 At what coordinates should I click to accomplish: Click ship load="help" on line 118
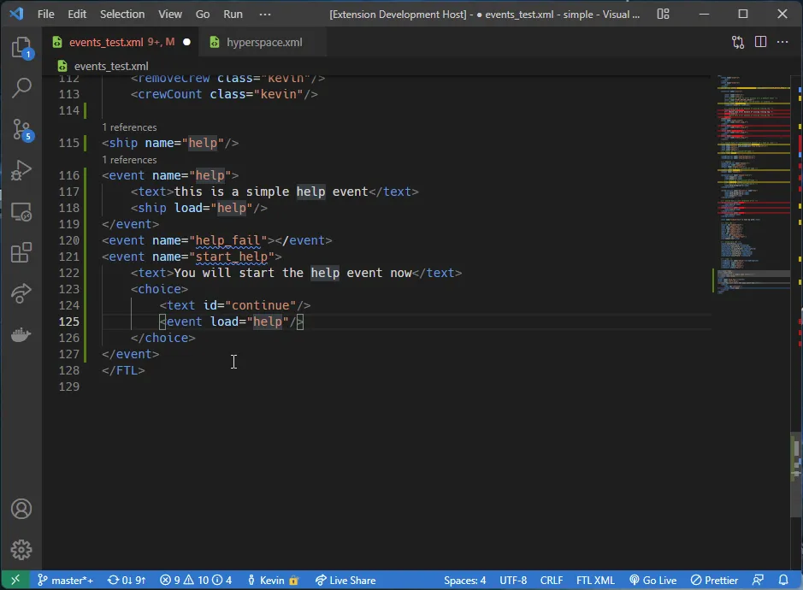(198, 208)
